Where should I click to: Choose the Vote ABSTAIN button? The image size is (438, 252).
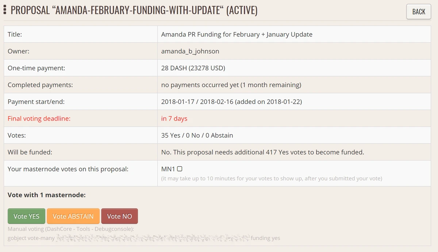point(73,216)
